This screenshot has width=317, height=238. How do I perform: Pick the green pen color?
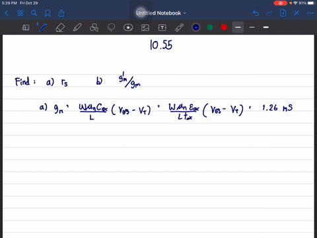click(210, 27)
